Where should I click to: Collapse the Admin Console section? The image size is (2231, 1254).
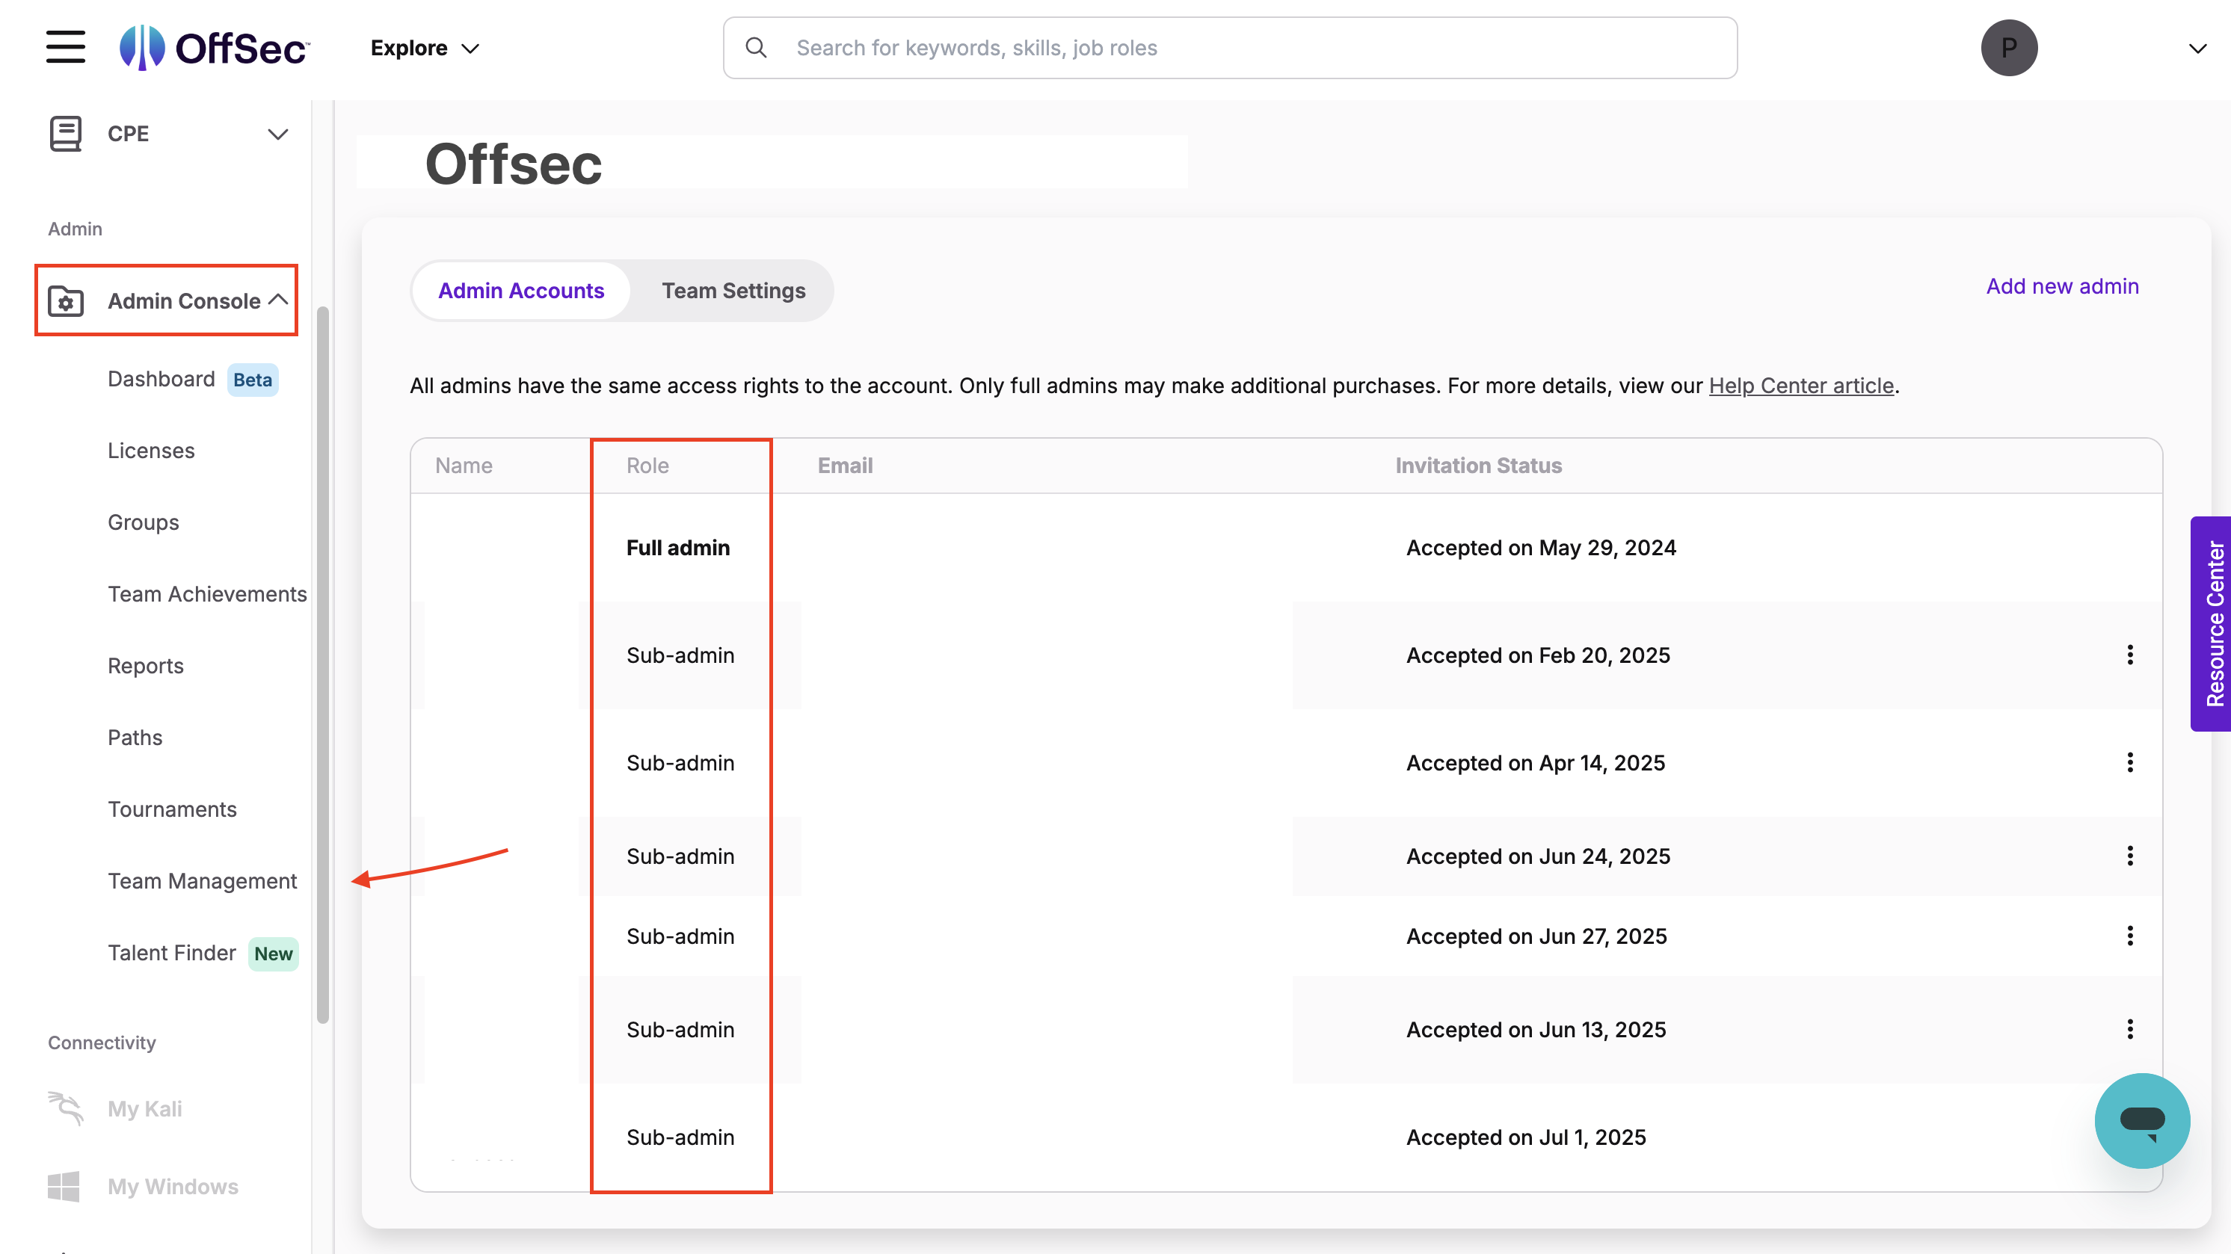[x=278, y=300]
